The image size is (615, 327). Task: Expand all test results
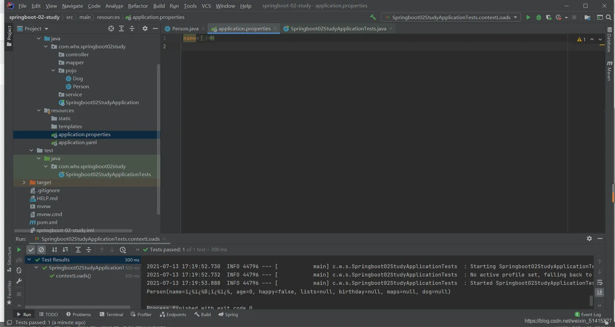click(x=78, y=249)
